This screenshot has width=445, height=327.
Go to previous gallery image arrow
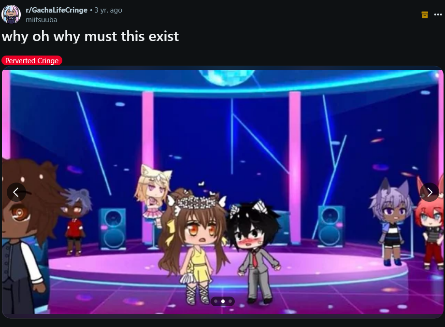pos(16,192)
